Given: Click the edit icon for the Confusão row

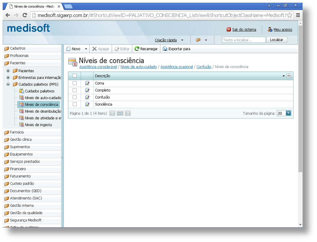Looking at the screenshot, I should [x=87, y=97].
